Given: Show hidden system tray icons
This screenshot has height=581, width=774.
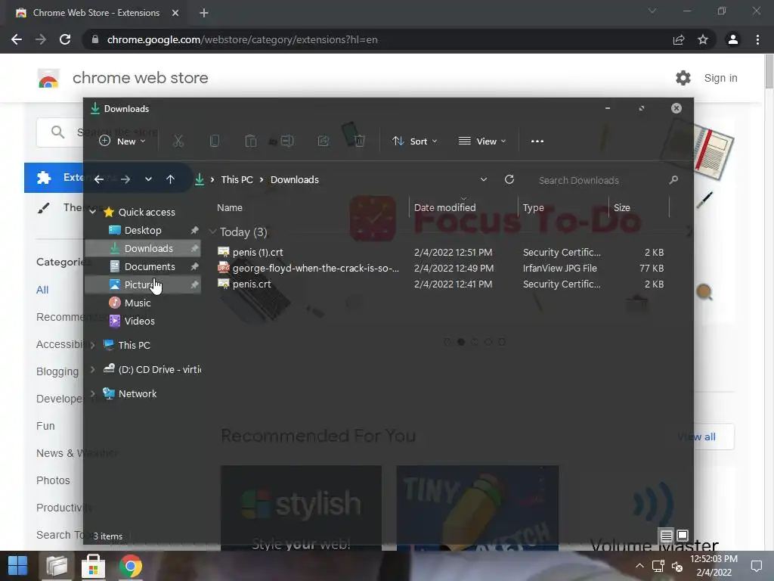Looking at the screenshot, I should tap(639, 566).
